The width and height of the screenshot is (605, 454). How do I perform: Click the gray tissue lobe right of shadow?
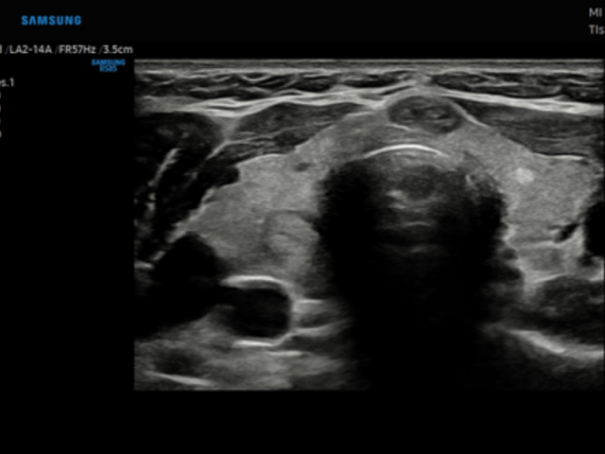539,208
